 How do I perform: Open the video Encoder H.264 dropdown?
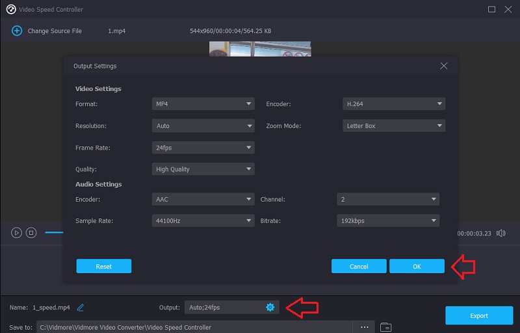click(x=393, y=104)
